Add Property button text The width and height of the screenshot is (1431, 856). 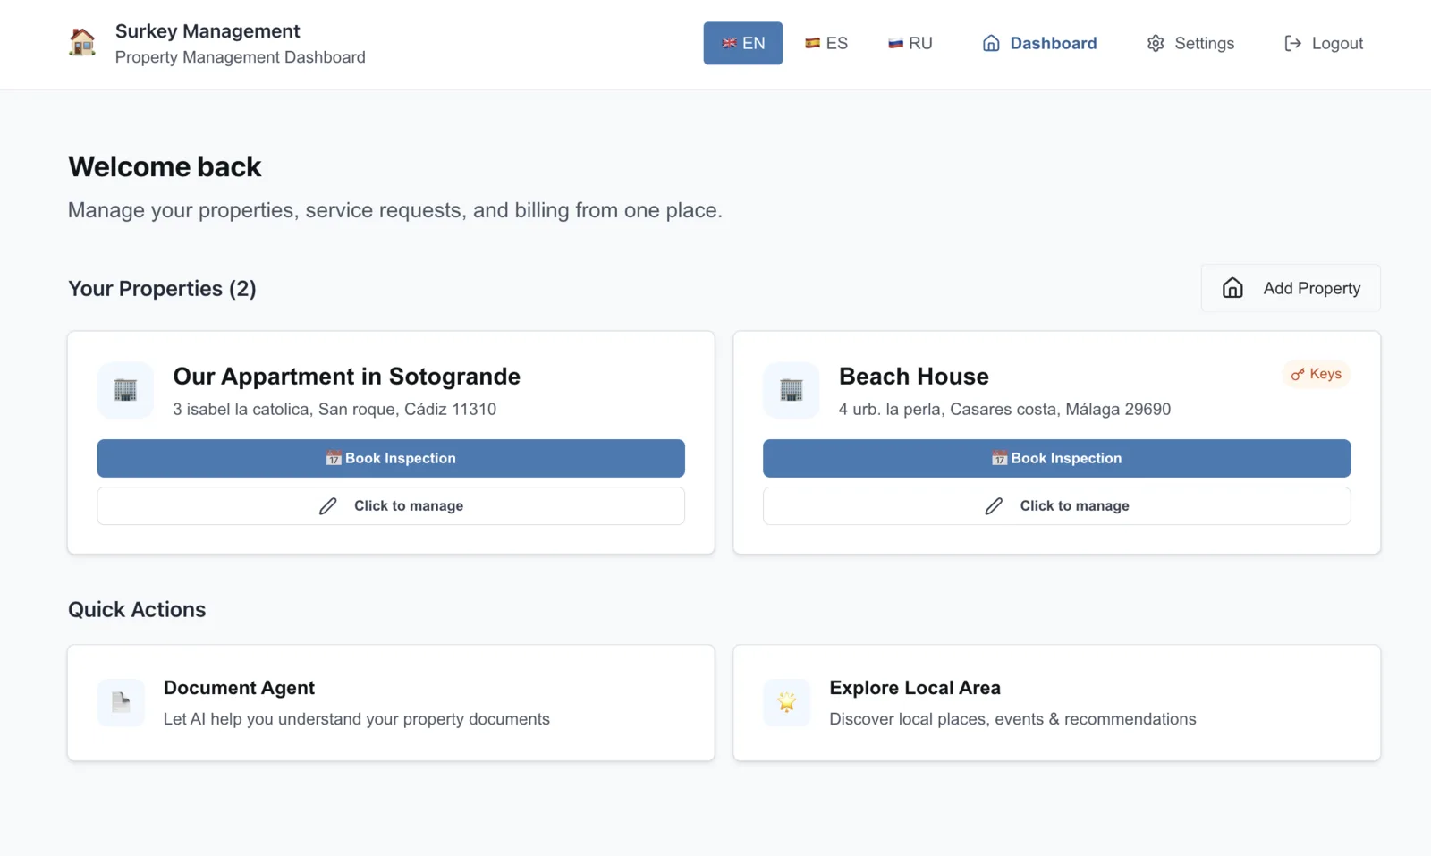1312,288
